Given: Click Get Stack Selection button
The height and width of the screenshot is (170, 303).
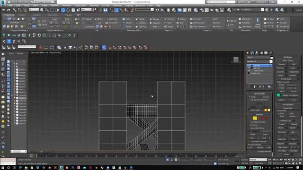Looking at the screenshot, I should (x=259, y=142).
